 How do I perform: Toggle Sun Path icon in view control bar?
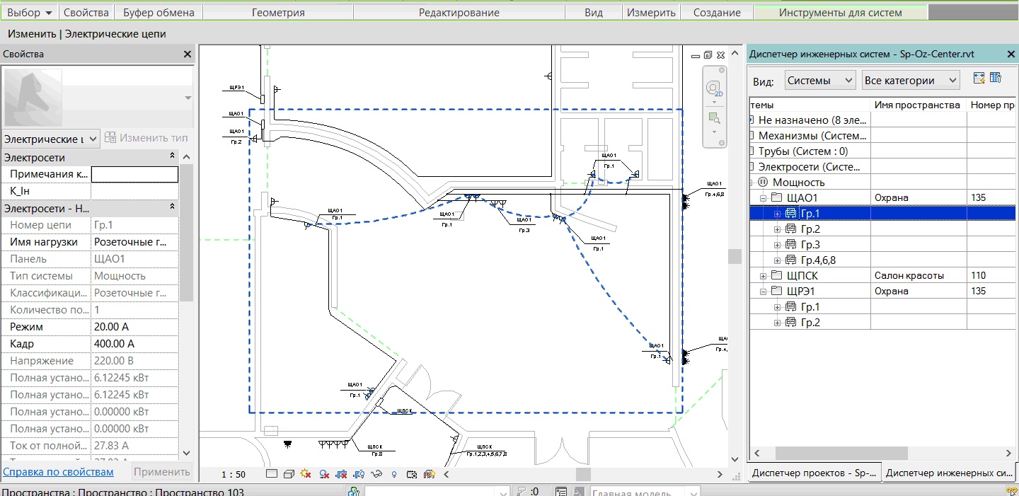click(306, 473)
